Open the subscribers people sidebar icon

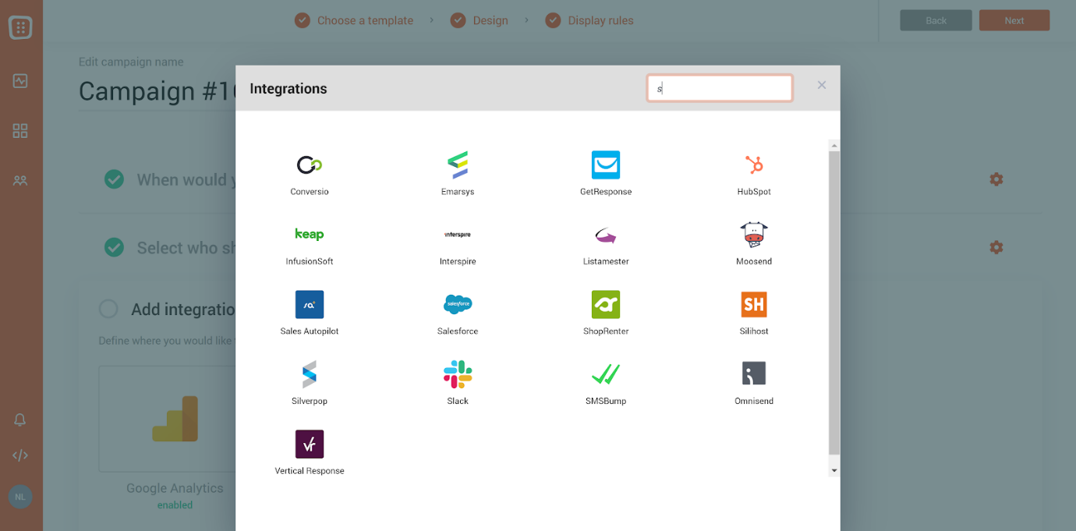pos(20,180)
